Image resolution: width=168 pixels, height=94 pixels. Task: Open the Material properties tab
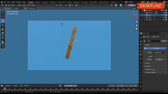141,82
